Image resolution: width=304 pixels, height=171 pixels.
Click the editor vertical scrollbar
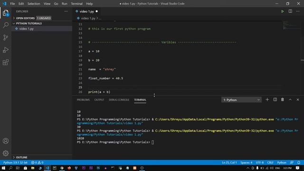click(302, 58)
